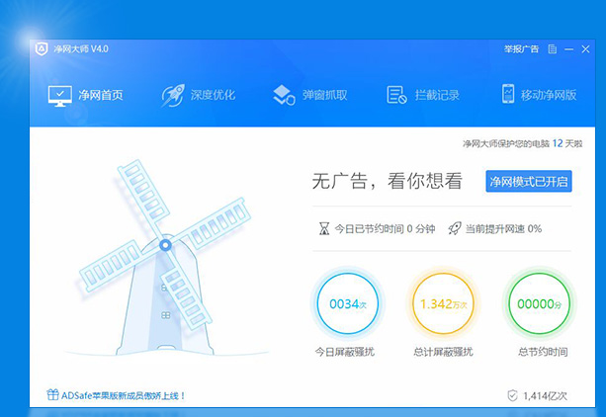Open the 拦截记录 tab
Screen dimensions: 606x417
point(423,95)
